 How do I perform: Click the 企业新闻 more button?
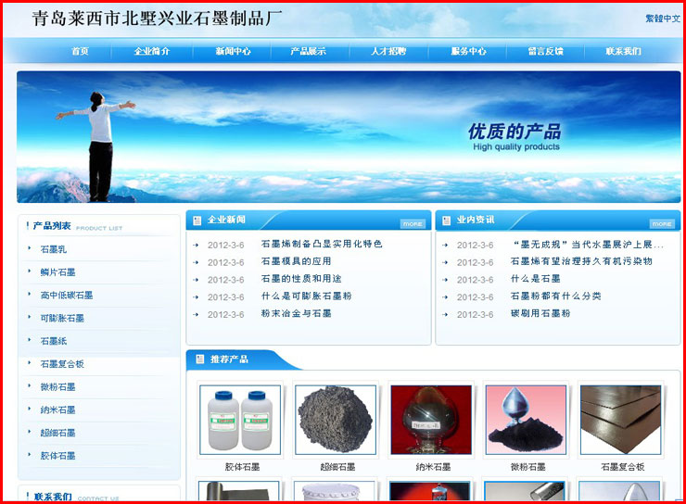click(x=413, y=224)
